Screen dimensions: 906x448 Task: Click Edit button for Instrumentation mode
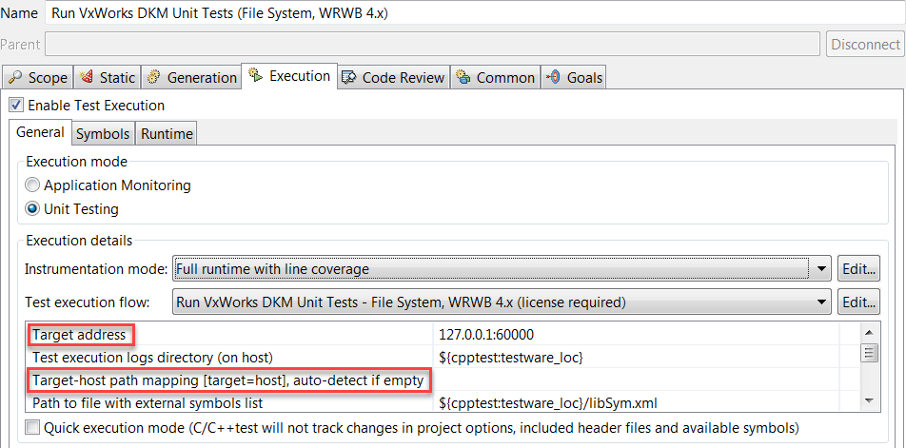858,268
